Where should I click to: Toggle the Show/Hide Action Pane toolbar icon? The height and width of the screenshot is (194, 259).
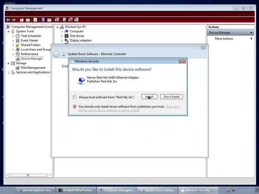[x=49, y=20]
